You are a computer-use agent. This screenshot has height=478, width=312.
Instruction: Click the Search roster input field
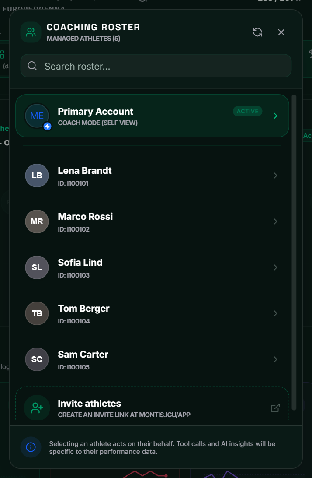point(156,66)
